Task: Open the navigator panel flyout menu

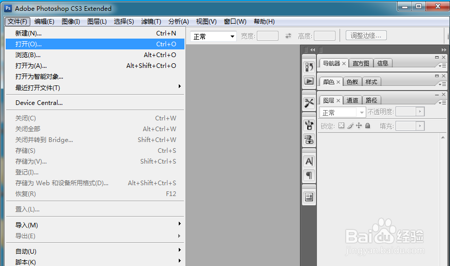Action: click(442, 66)
